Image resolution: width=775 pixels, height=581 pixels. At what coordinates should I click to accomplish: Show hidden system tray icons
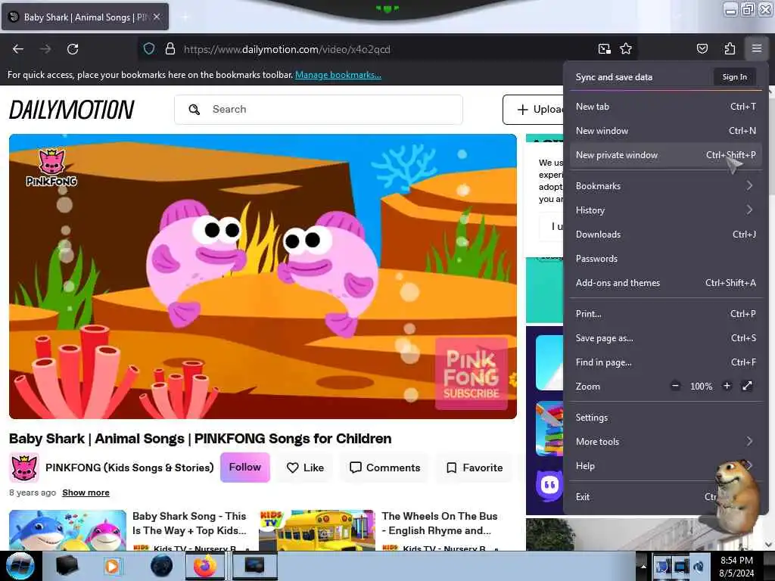click(x=643, y=566)
